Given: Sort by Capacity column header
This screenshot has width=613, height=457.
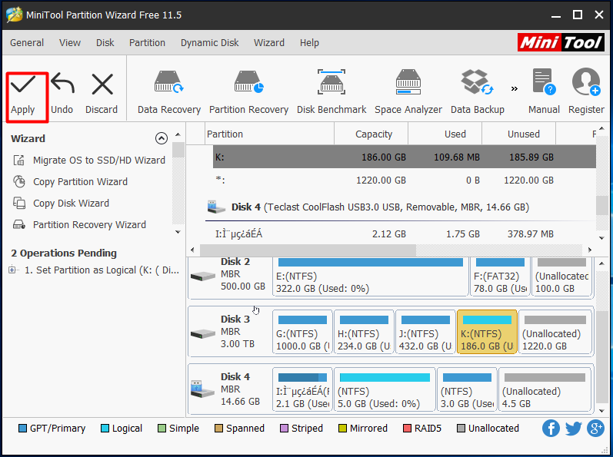Looking at the screenshot, I should coord(371,134).
